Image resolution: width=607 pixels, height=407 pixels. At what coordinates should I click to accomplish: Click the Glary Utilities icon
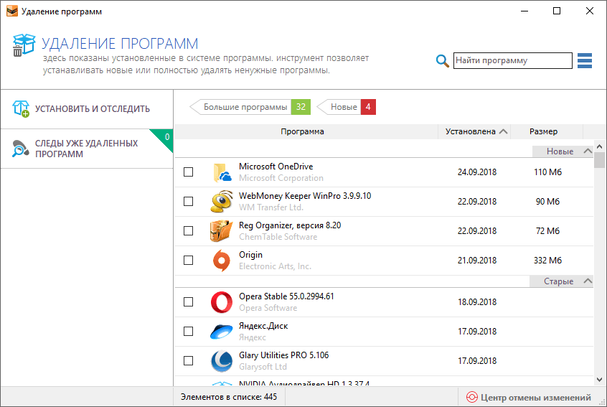[x=222, y=361]
